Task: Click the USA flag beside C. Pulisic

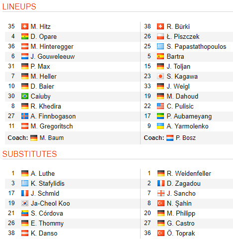Action: (x=160, y=106)
